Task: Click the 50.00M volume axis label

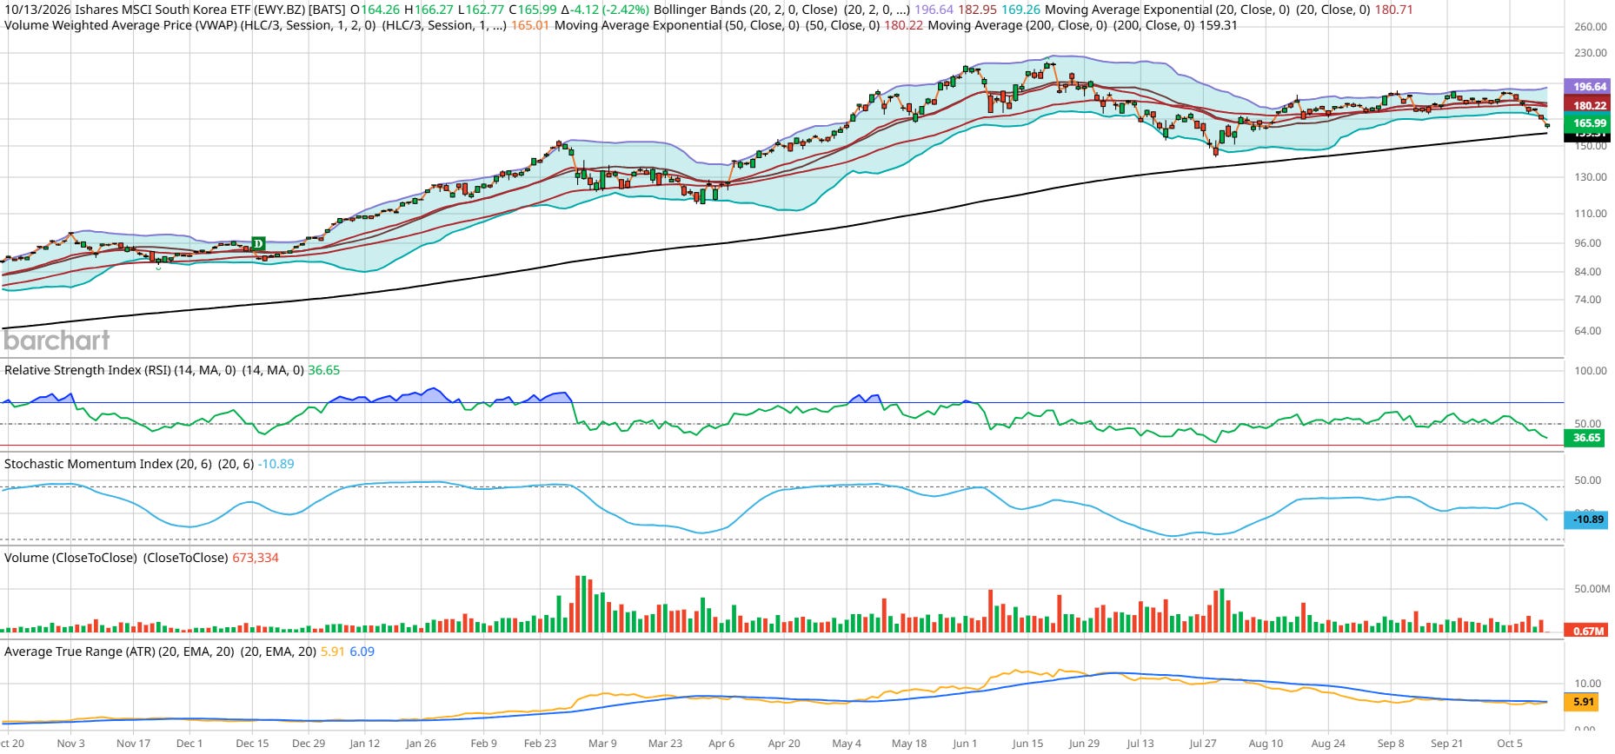Action: point(1592,589)
